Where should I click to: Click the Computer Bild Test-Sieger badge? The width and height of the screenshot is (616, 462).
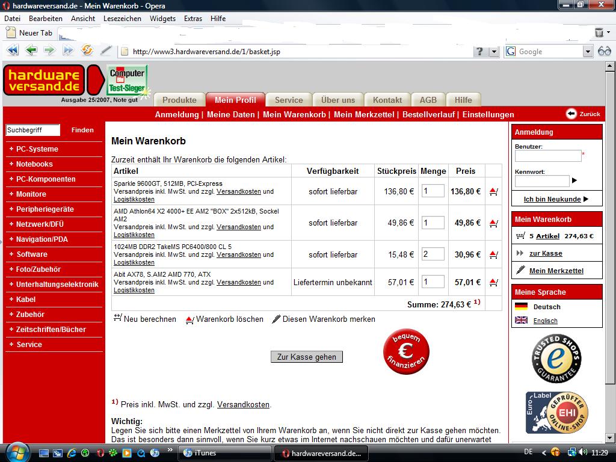pos(128,81)
